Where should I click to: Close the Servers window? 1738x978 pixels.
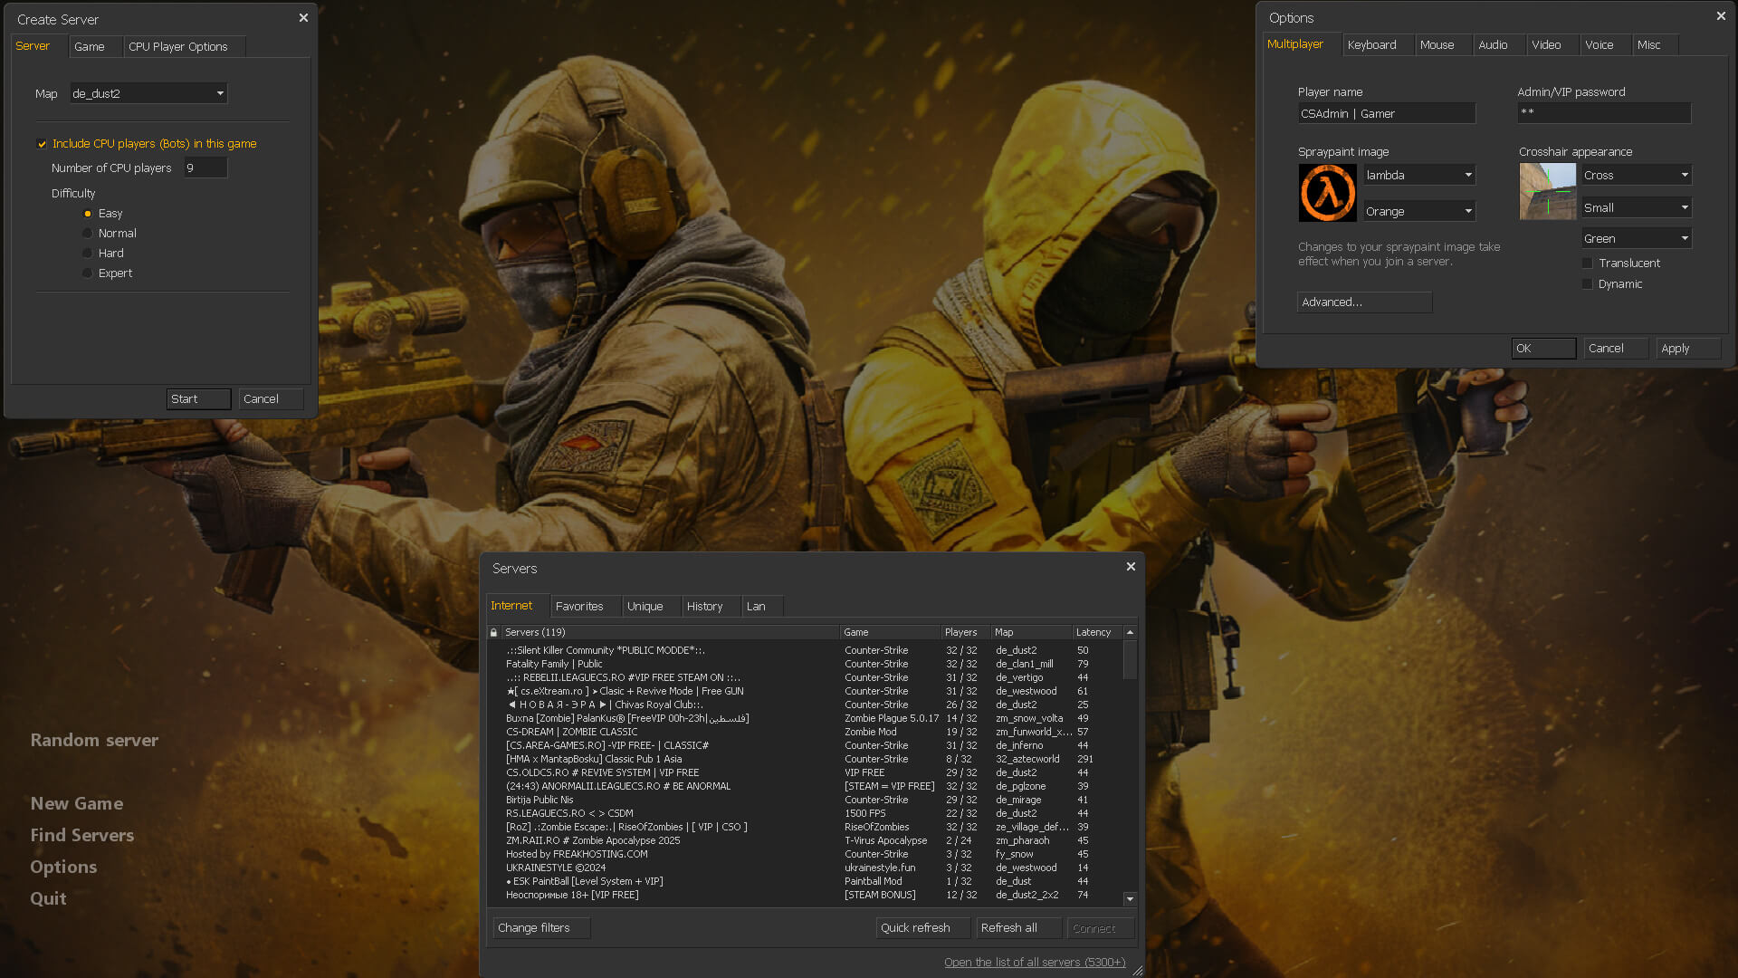tap(1131, 567)
